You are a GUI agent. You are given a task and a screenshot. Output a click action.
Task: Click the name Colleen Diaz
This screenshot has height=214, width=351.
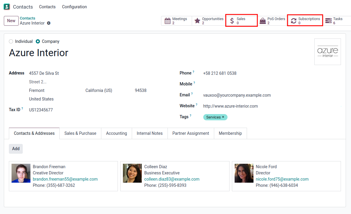pos(156,167)
